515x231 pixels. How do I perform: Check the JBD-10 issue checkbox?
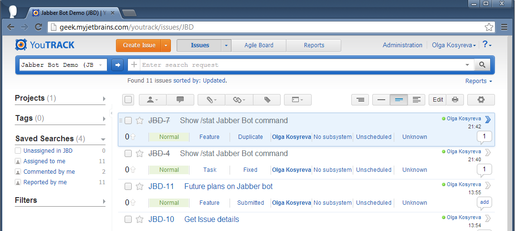tap(128, 219)
